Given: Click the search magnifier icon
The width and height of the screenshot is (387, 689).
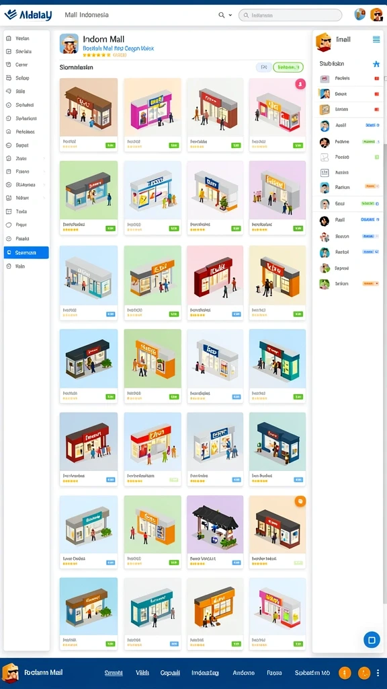Looking at the screenshot, I should pyautogui.click(x=222, y=15).
